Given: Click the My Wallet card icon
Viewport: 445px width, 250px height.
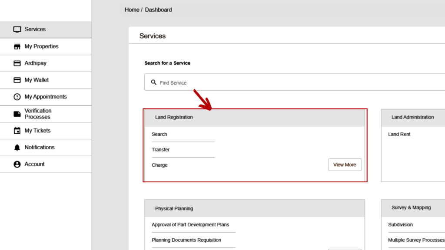Looking at the screenshot, I should pos(17,80).
